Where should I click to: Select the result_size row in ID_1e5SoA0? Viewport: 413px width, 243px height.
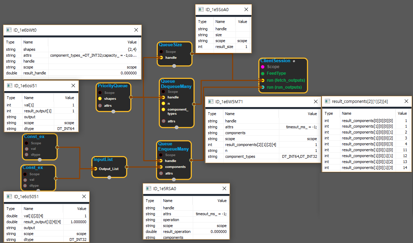223,47
